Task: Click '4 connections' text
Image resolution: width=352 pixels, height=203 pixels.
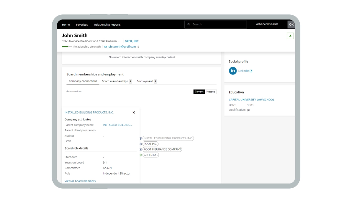Action: pos(74,92)
